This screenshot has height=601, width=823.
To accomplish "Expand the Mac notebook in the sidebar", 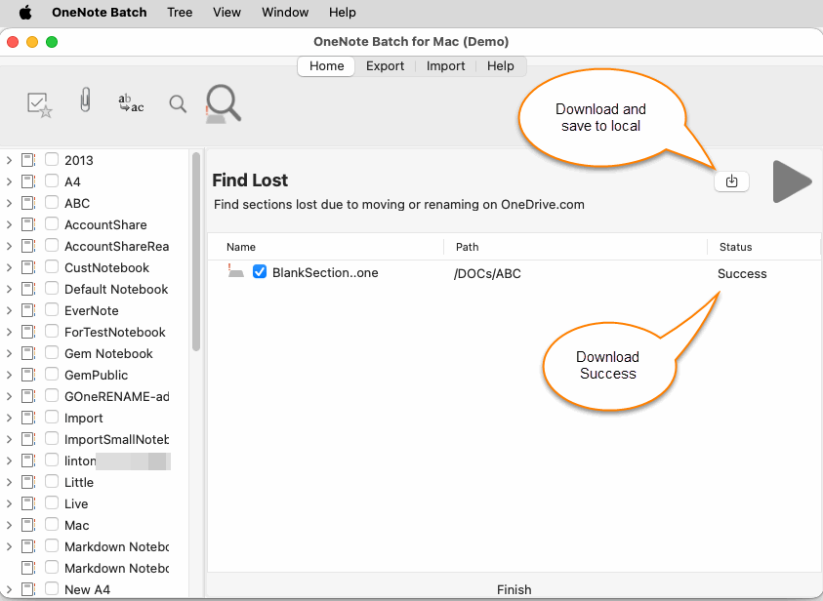I will (x=9, y=525).
